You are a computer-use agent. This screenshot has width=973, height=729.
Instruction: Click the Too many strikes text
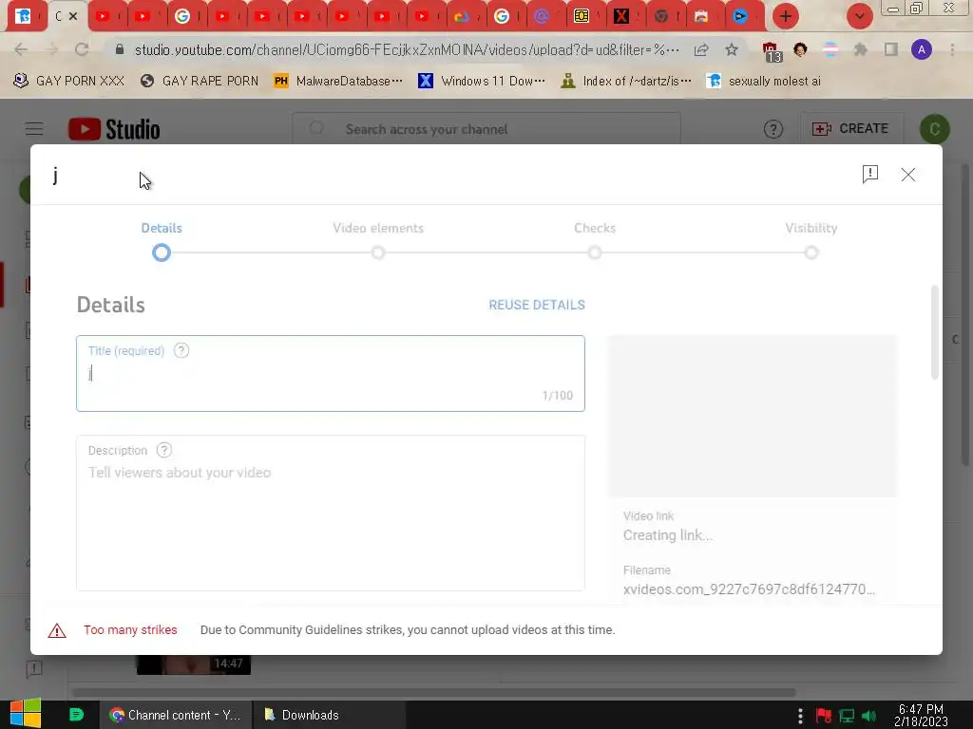tap(130, 630)
